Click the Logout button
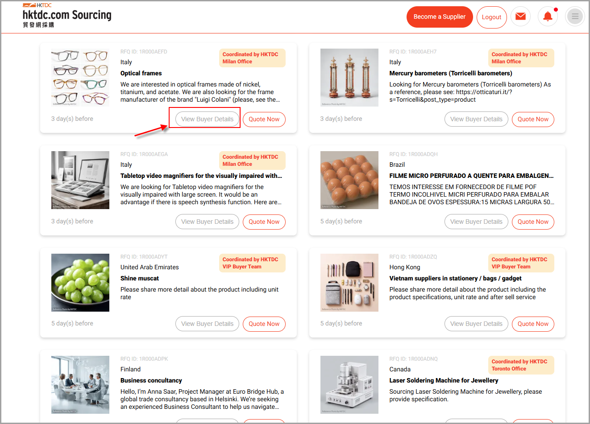 (491, 17)
